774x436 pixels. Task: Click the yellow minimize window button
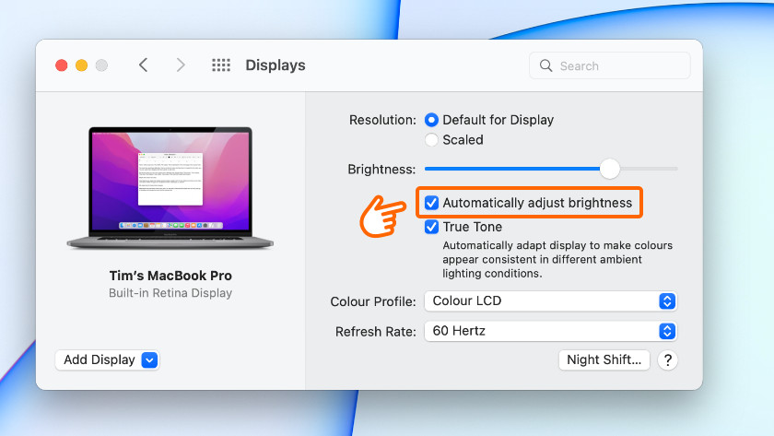pos(82,65)
